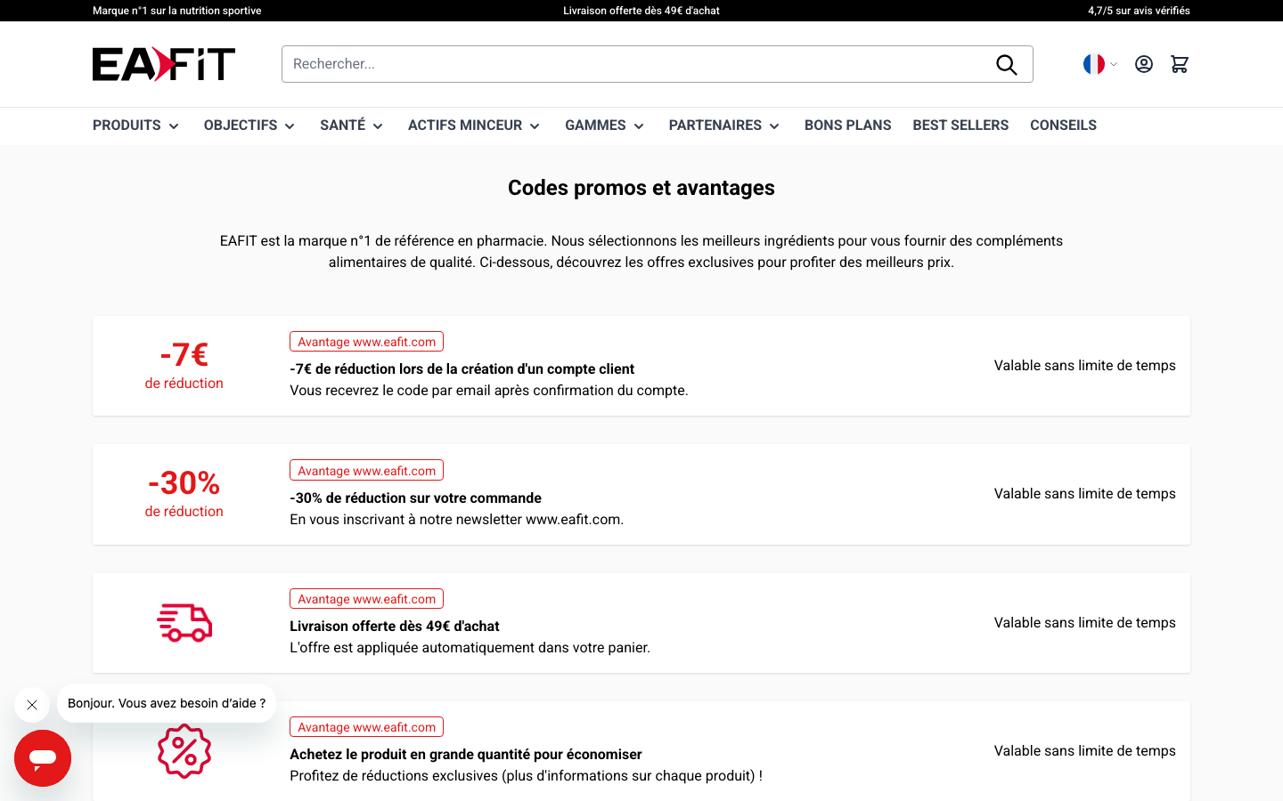Go to BEST SELLERS
Image resolution: width=1283 pixels, height=801 pixels.
coord(960,125)
